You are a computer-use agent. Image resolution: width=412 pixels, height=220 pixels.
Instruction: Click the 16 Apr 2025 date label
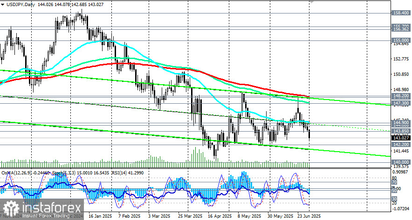click(x=220, y=216)
